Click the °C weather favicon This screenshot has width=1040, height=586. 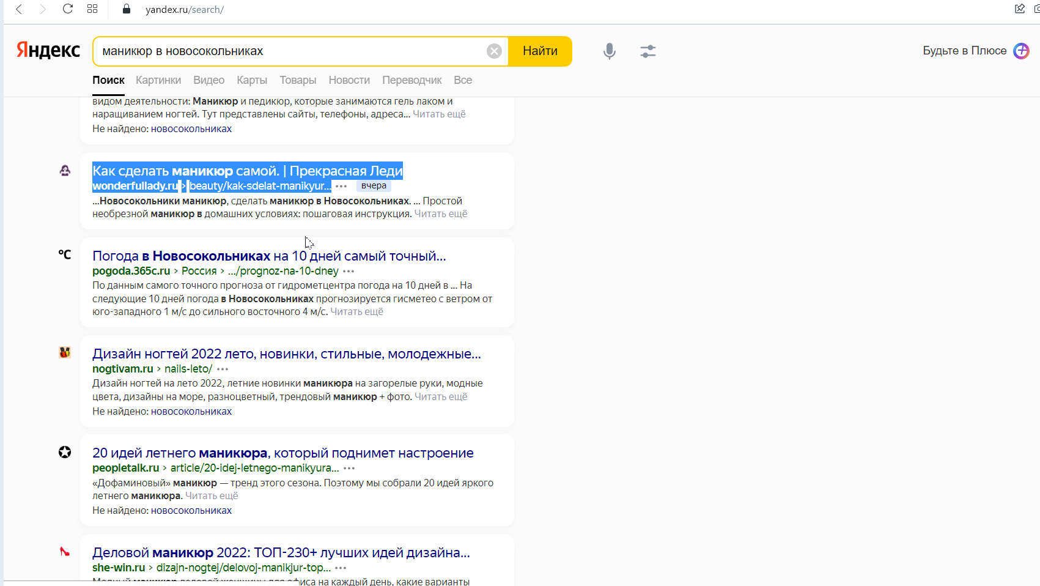[65, 254]
